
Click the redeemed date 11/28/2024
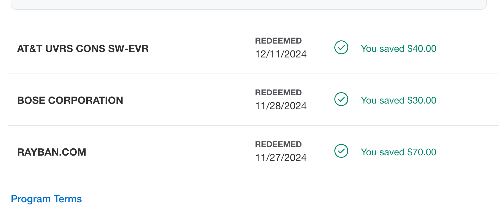pyautogui.click(x=281, y=106)
